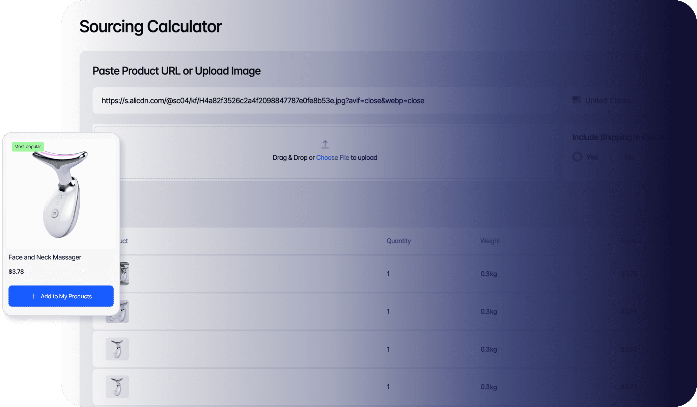
Task: Click the Face and Neck Massager title
Action: tap(45, 257)
